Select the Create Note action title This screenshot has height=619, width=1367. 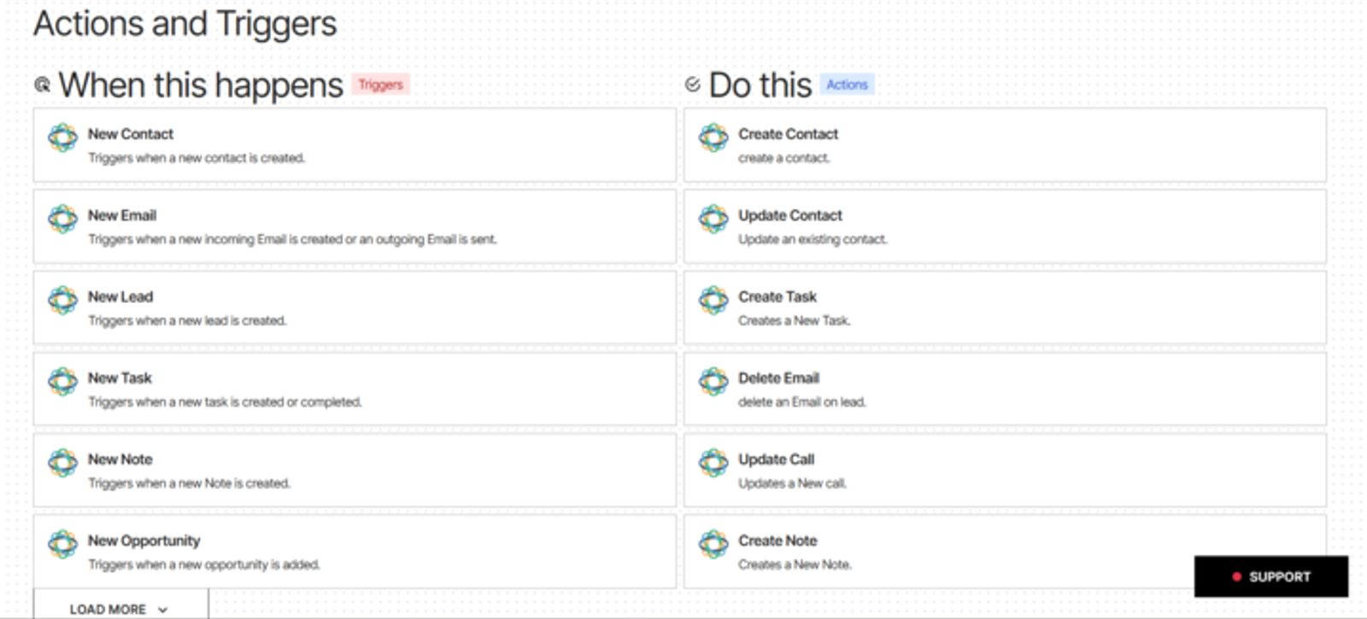777,540
